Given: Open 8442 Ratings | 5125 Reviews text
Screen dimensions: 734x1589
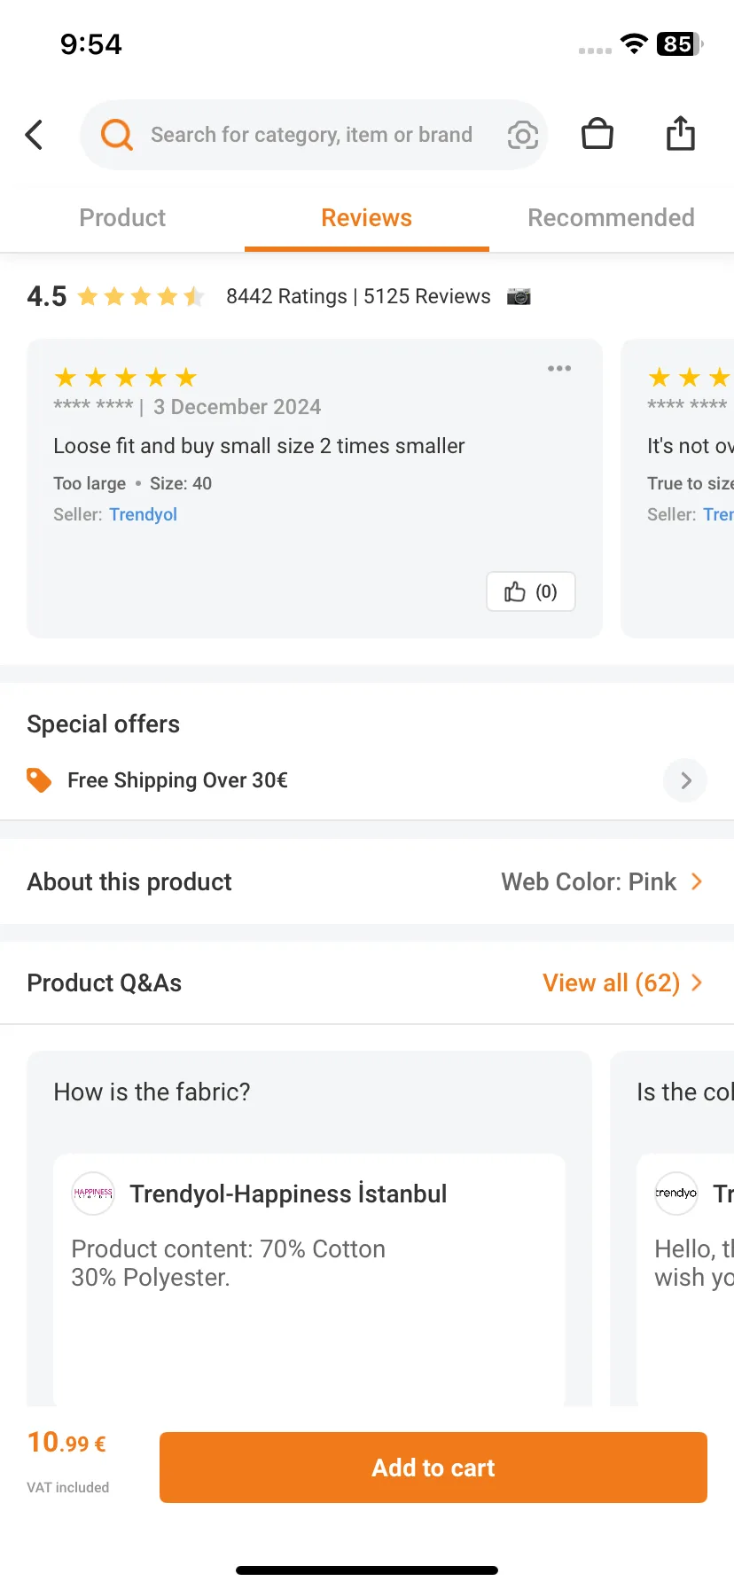Looking at the screenshot, I should pyautogui.click(x=358, y=296).
